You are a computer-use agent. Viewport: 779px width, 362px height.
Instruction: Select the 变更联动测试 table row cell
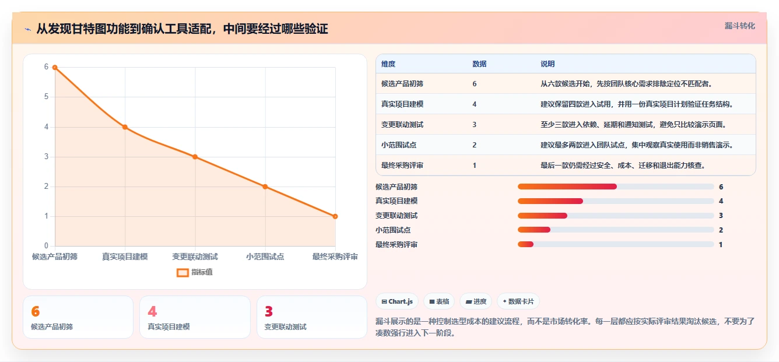point(402,125)
